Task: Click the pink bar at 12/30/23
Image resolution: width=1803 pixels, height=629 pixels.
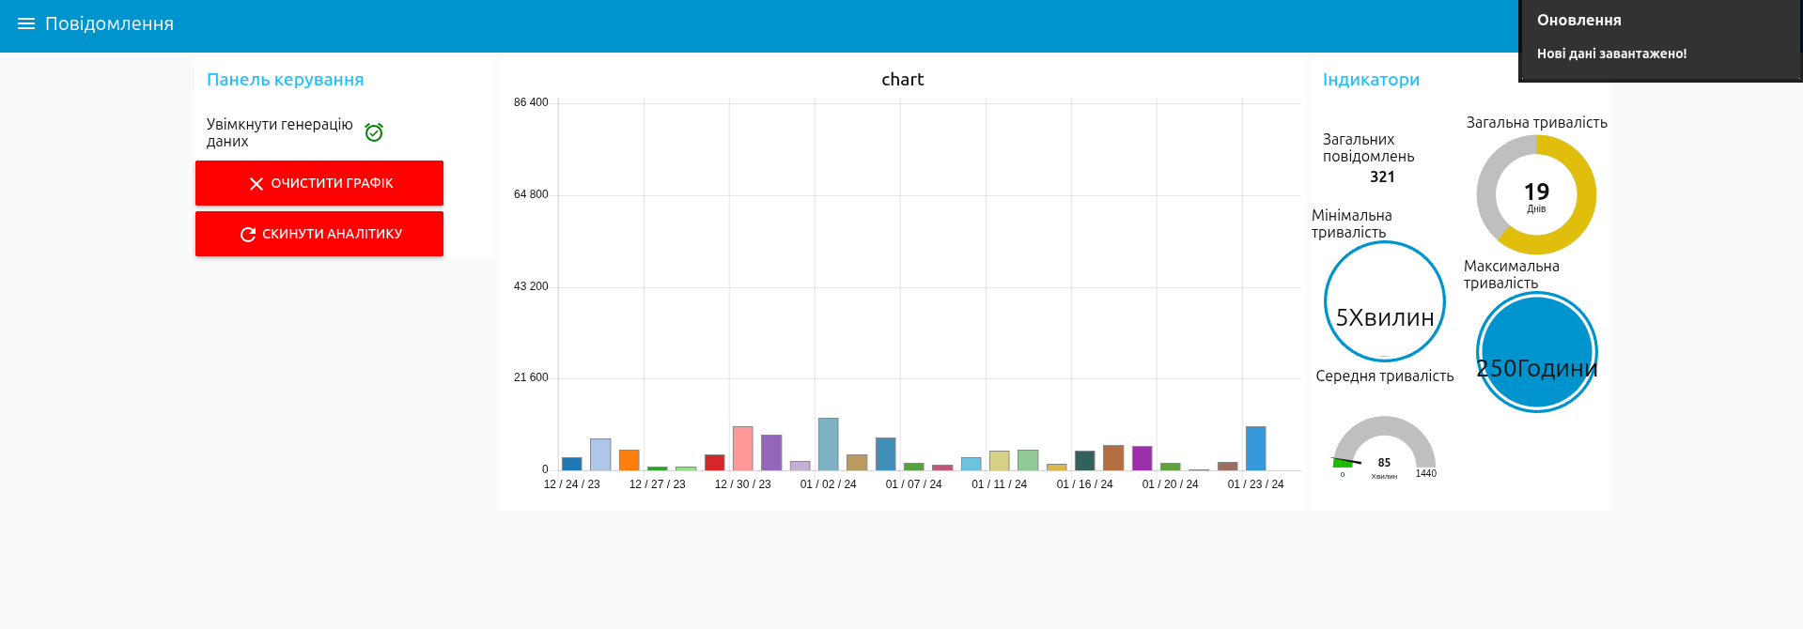Action: pos(742,449)
